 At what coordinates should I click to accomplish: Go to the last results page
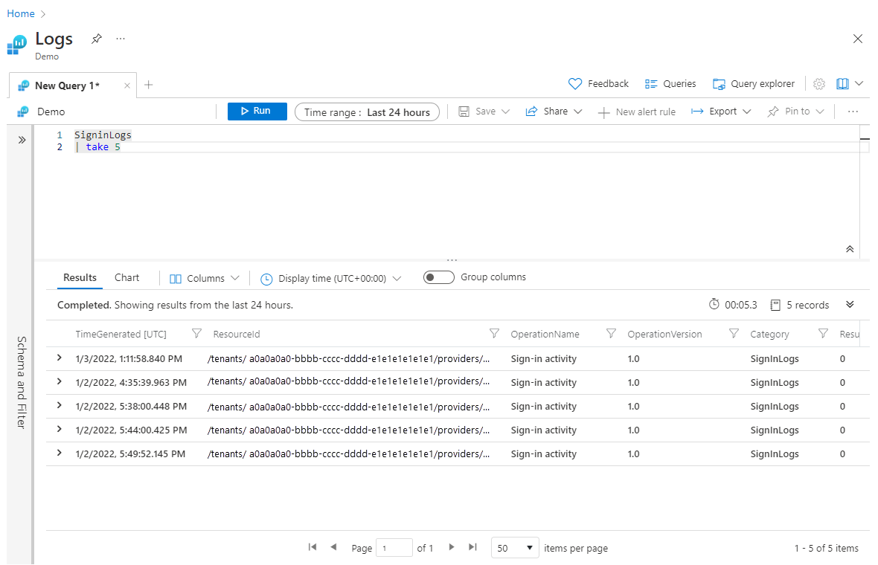(x=472, y=547)
